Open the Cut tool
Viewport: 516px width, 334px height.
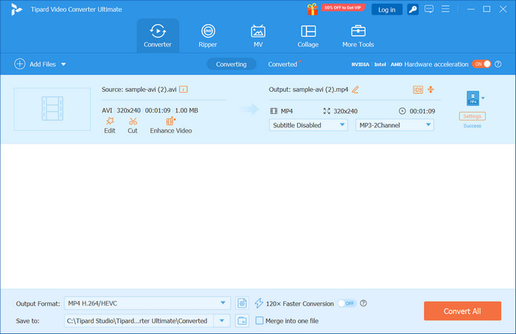(x=133, y=126)
